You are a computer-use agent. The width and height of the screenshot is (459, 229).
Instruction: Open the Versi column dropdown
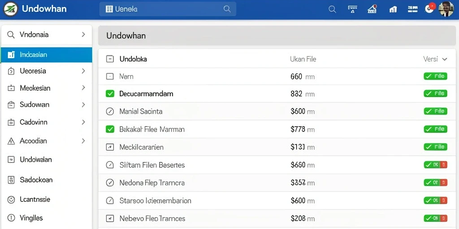(444, 59)
